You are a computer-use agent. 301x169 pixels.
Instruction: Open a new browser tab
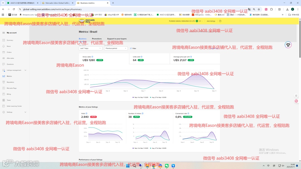click(x=113, y=3)
